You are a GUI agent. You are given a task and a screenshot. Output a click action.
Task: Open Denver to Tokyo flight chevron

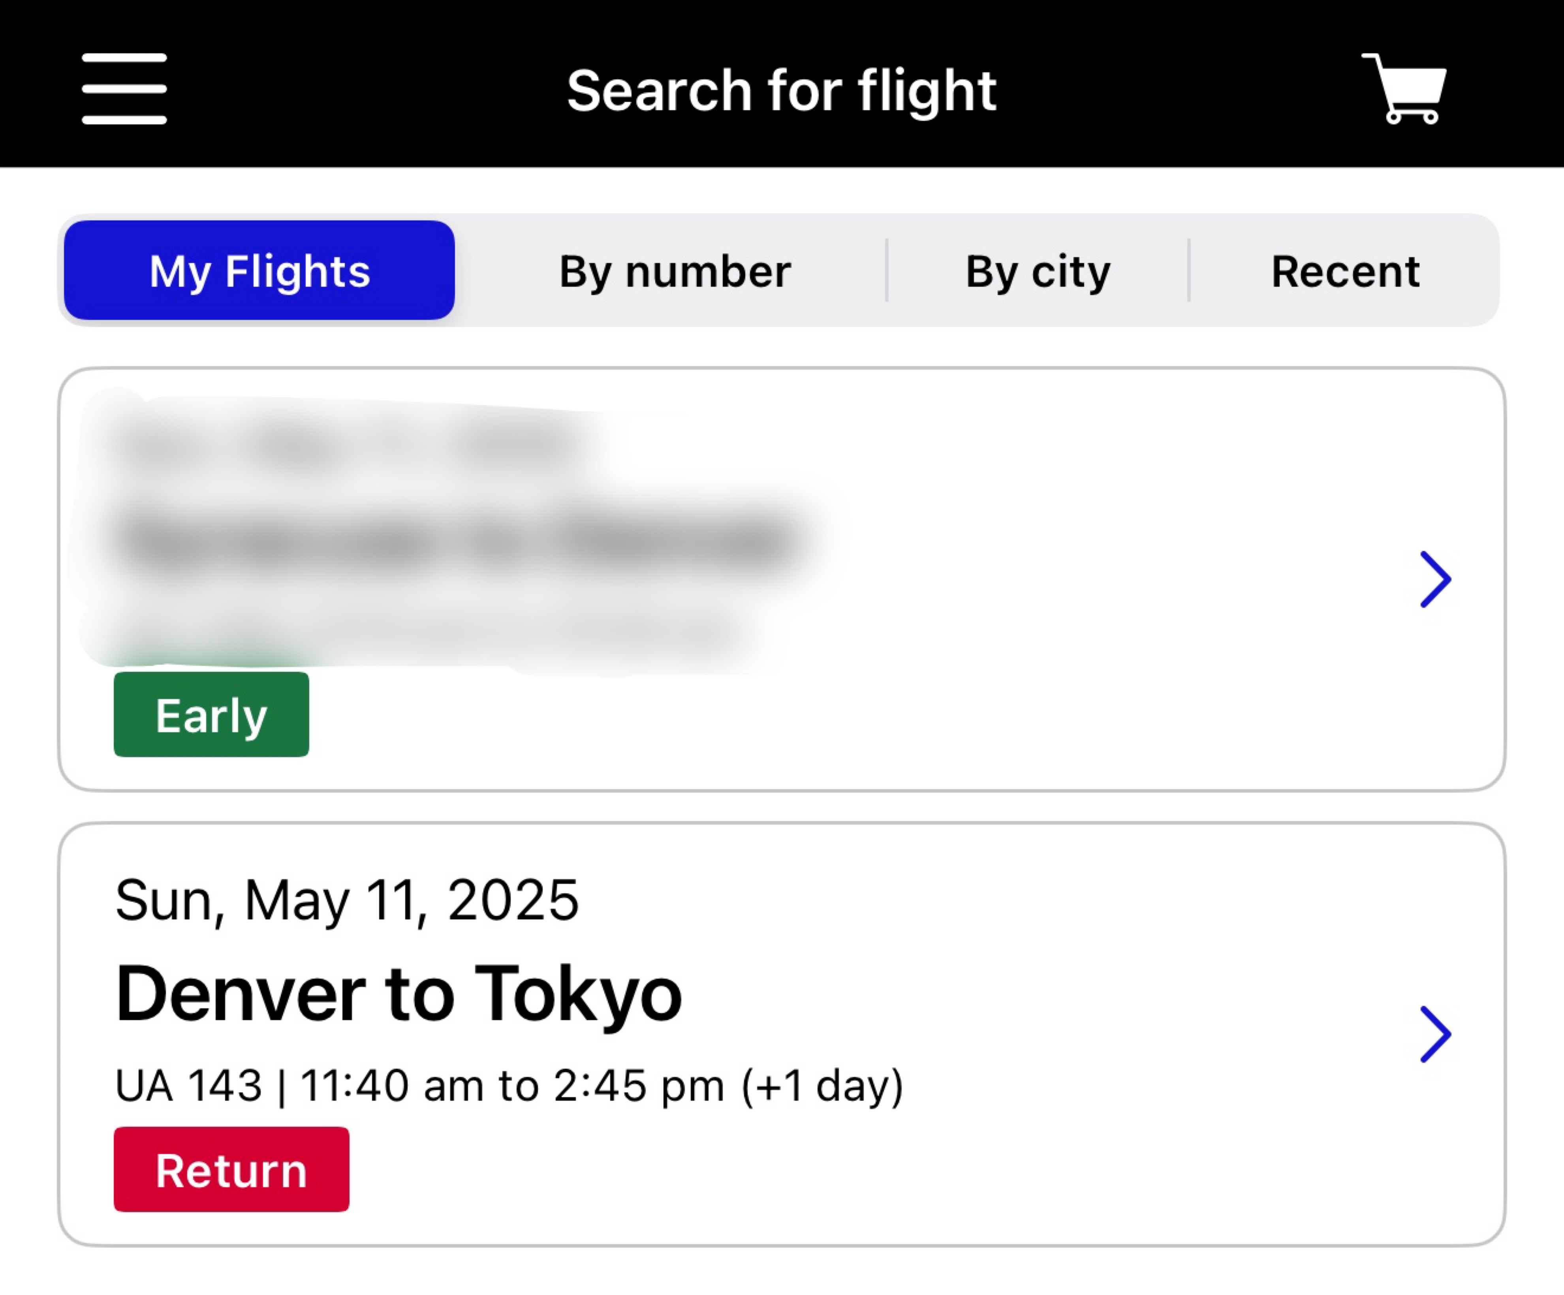pos(1435,1034)
